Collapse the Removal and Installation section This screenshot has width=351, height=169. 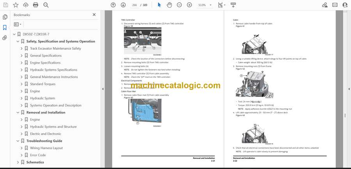[18, 113]
